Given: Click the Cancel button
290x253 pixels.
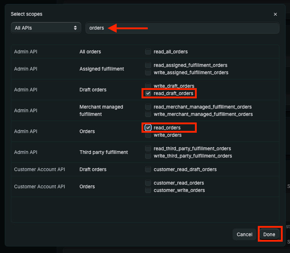Looking at the screenshot, I should (244, 234).
